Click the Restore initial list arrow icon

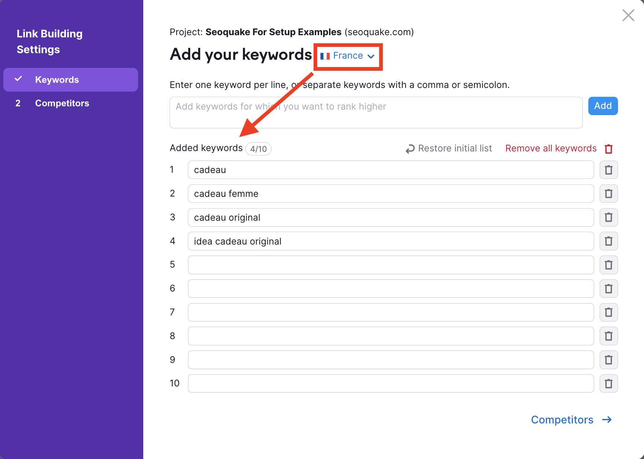pos(410,149)
